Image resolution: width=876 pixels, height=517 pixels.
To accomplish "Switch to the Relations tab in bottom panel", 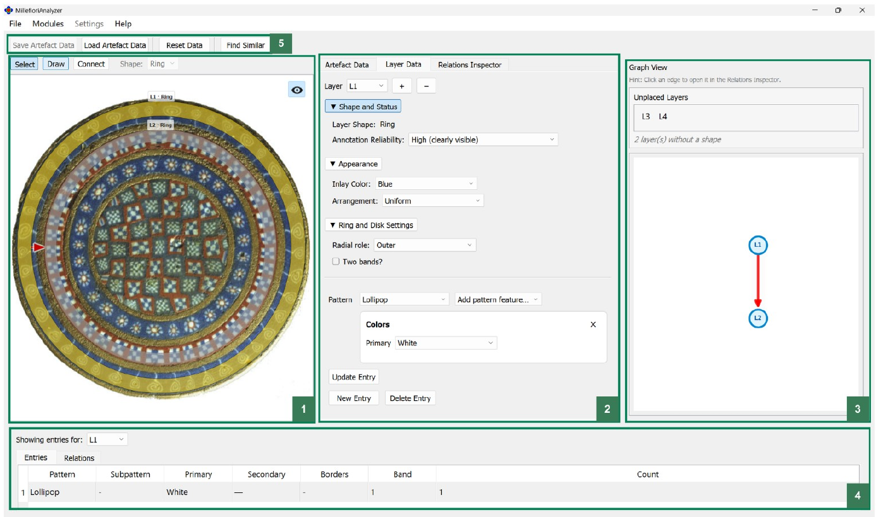I will [79, 458].
